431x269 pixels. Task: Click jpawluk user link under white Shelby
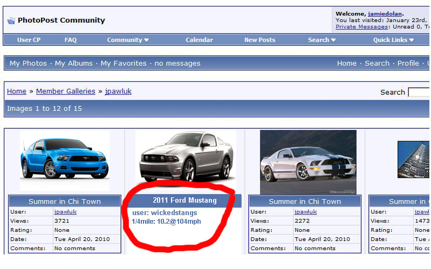306,211
